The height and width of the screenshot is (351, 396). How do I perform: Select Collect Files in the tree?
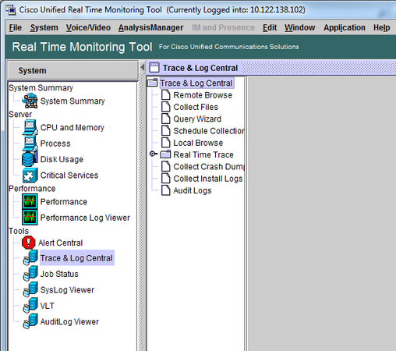pyautogui.click(x=196, y=107)
